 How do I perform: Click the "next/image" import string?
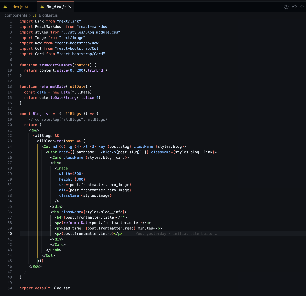tap(72, 38)
